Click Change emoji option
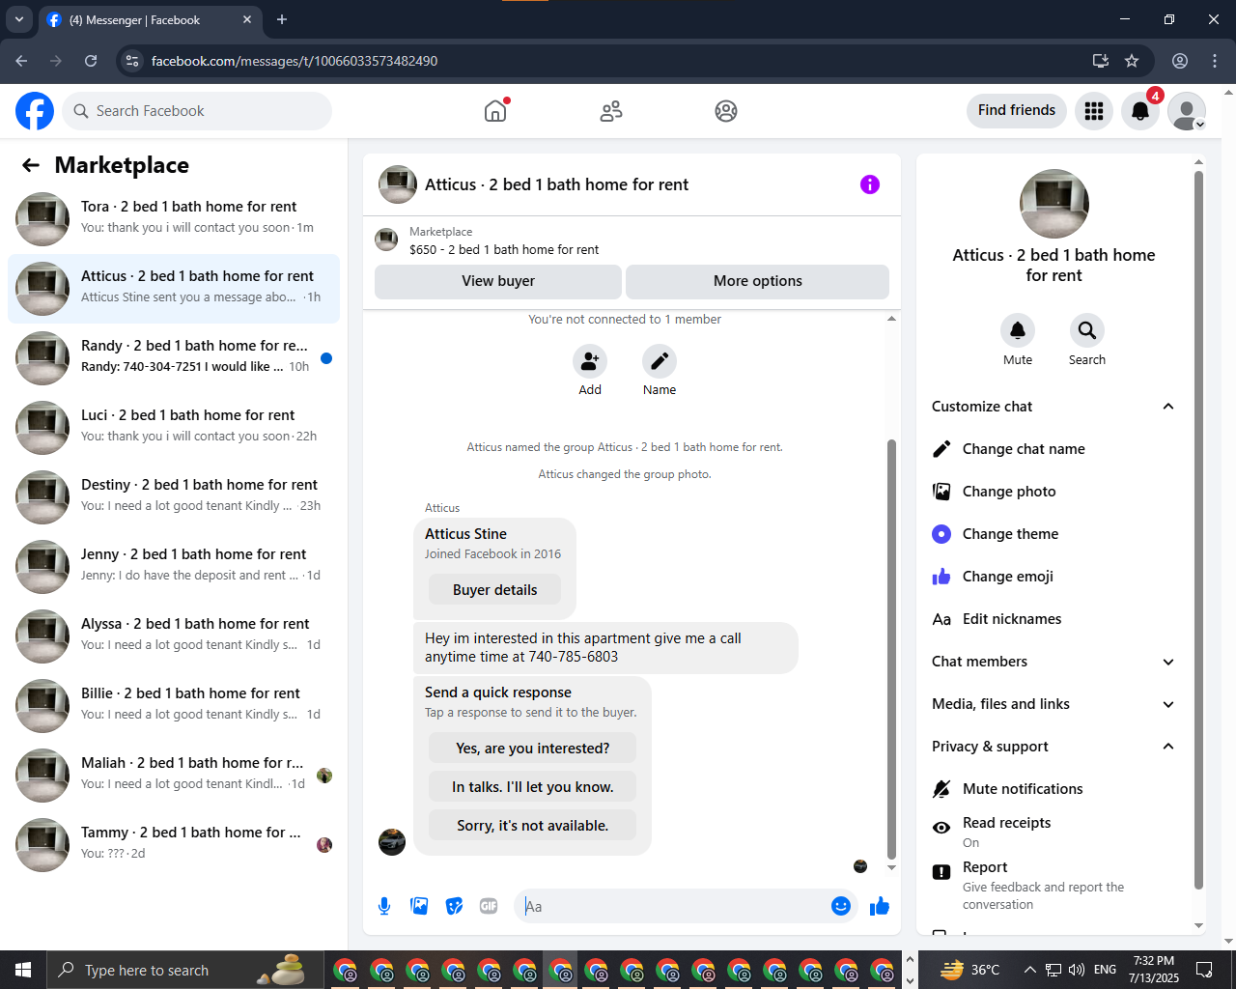1236x989 pixels. 1054,577
